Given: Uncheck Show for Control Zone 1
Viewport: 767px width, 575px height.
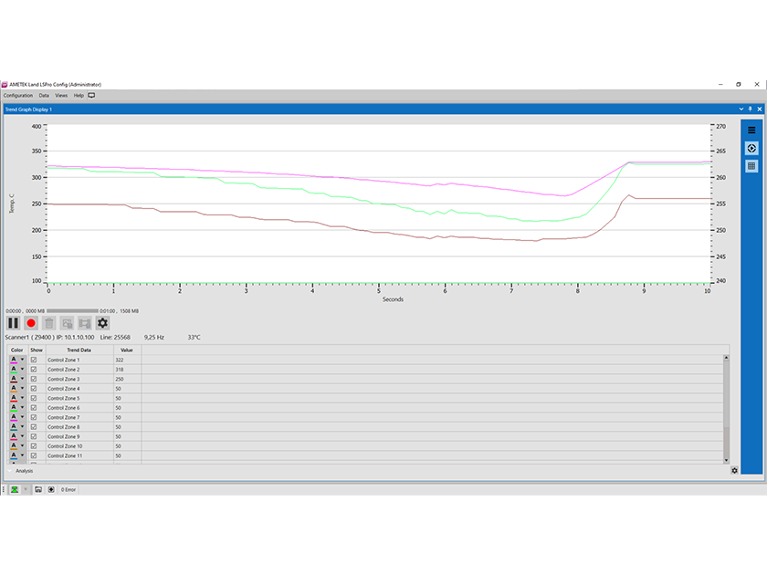Looking at the screenshot, I should click(x=34, y=360).
